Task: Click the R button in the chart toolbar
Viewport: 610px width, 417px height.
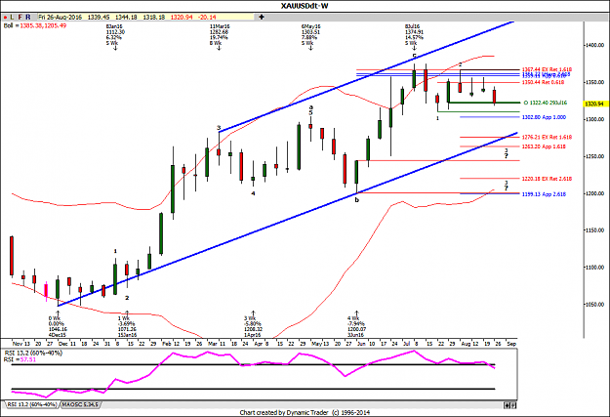Action: [x=28, y=18]
